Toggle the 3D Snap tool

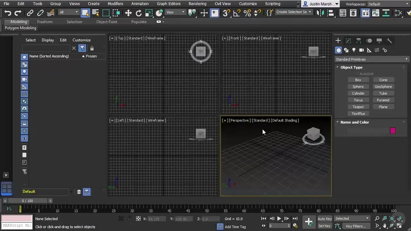click(226, 13)
